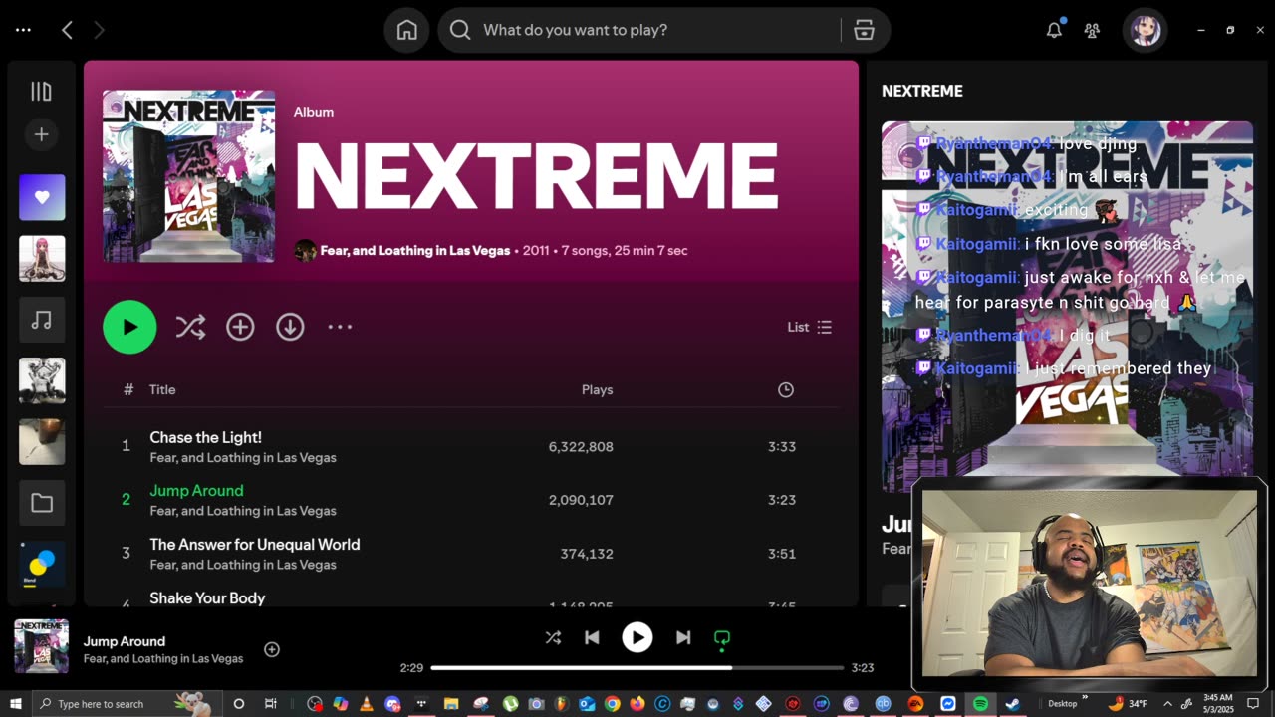
Task: Open the Windows Action Center notifications
Action: (1253, 704)
